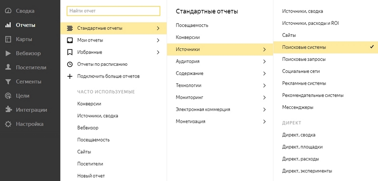
Task: Expand Избранные chevron arrow
Action: [x=158, y=52]
